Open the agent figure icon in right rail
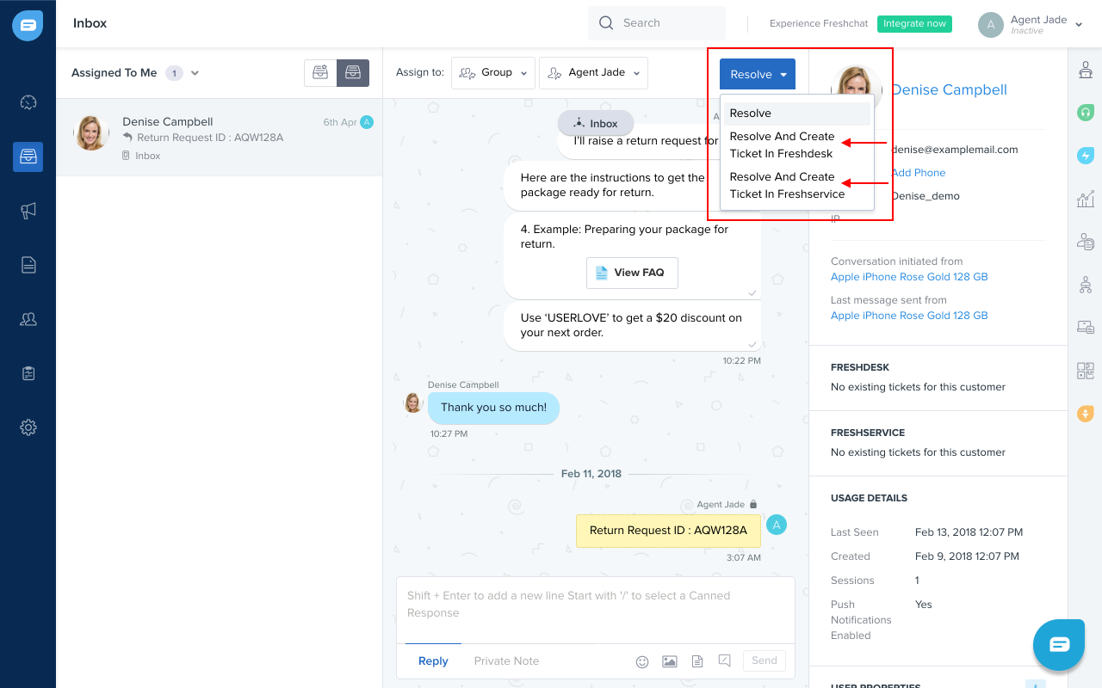This screenshot has height=688, width=1102. pyautogui.click(x=1086, y=71)
